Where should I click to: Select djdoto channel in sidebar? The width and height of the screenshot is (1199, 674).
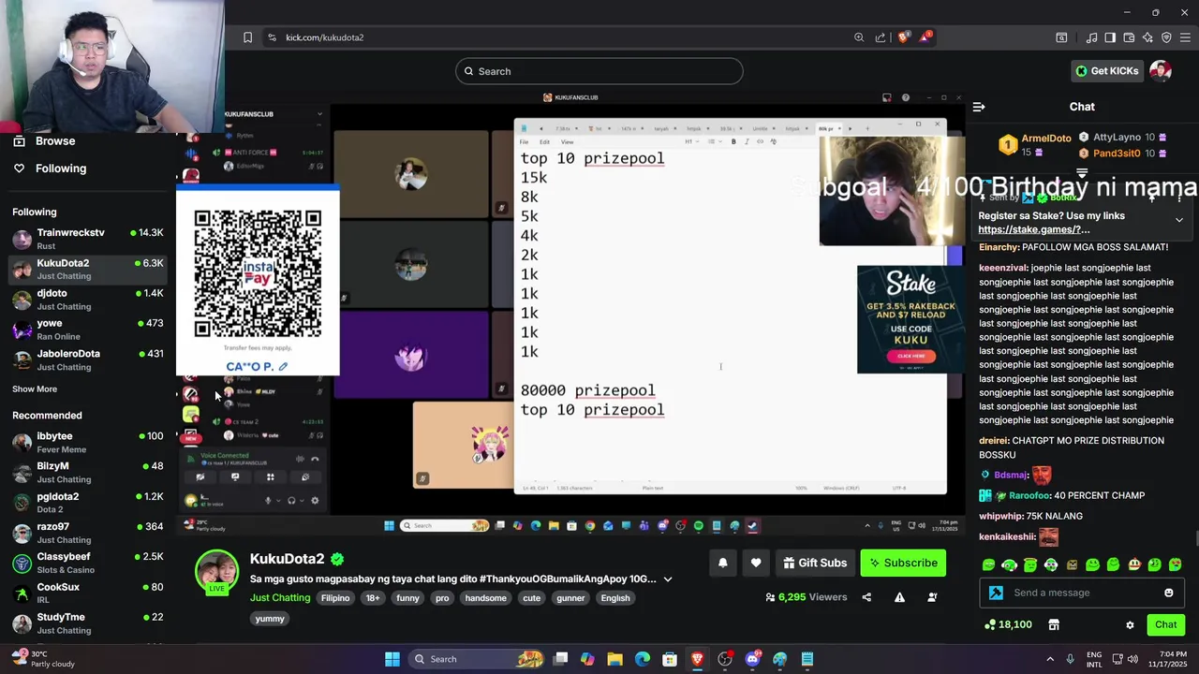[x=87, y=300]
